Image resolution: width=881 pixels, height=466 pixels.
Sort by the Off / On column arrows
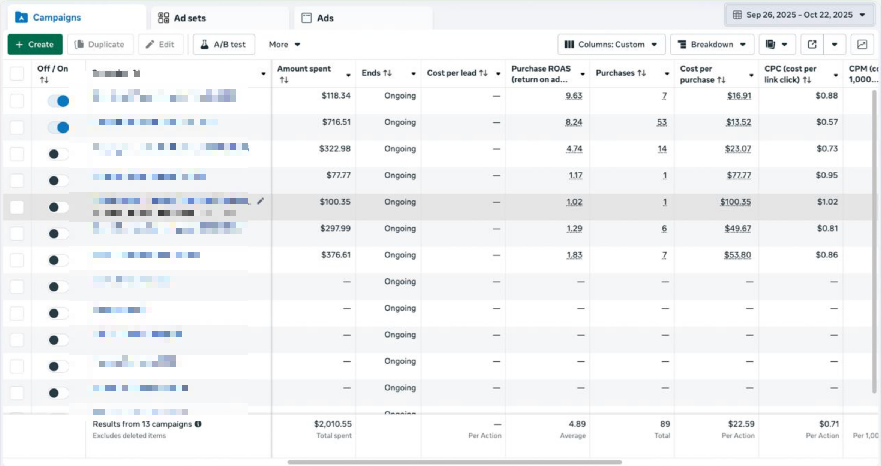(44, 79)
